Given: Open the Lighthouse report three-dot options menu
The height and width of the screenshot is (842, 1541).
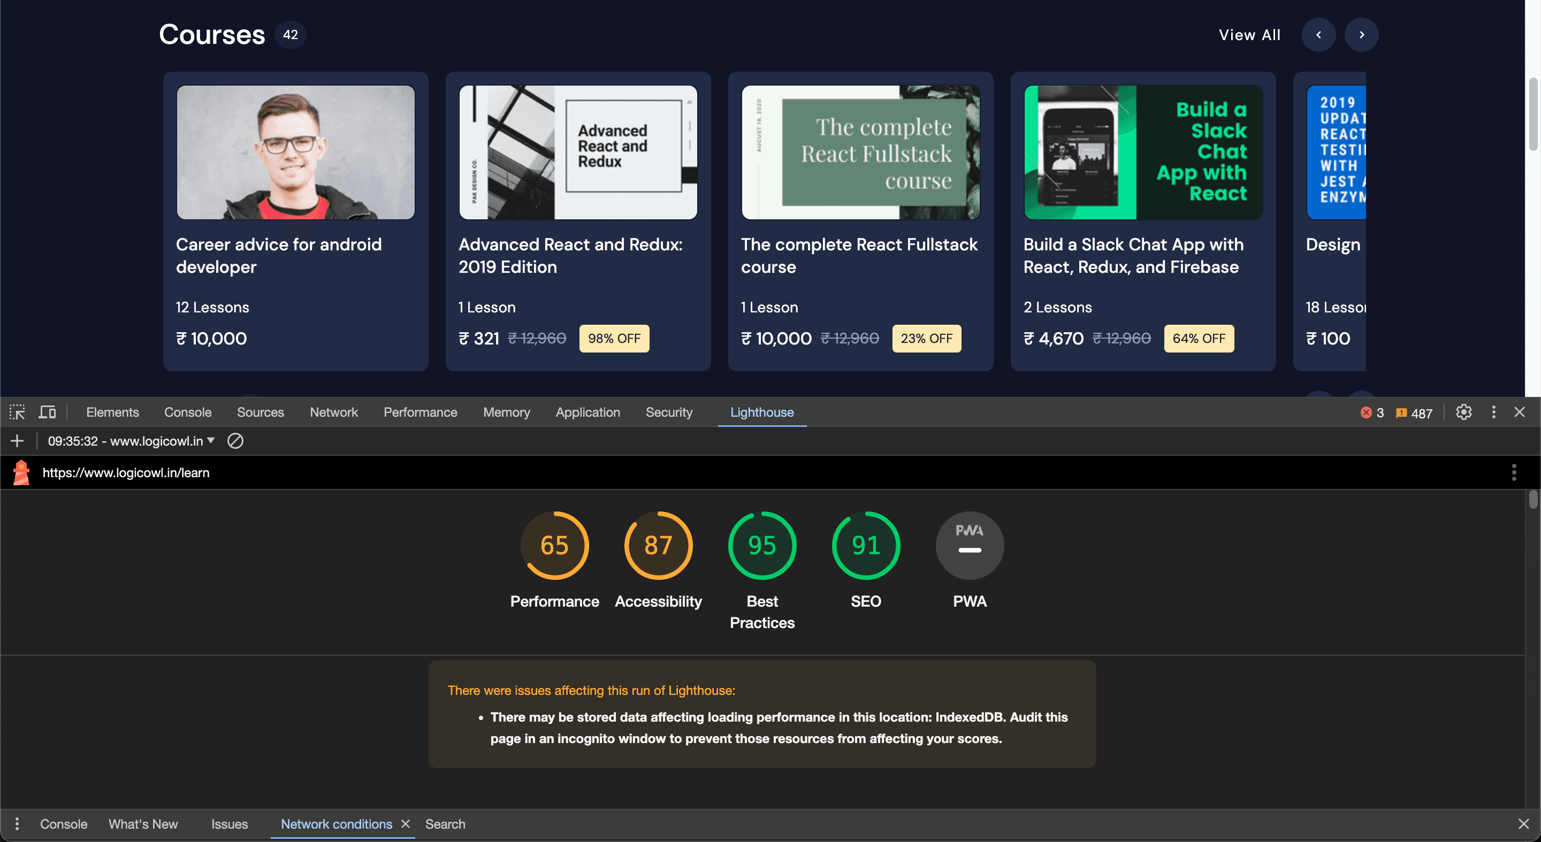Looking at the screenshot, I should coord(1514,472).
